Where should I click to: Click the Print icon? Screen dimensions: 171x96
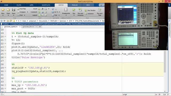pyautogui.click(x=18, y=15)
